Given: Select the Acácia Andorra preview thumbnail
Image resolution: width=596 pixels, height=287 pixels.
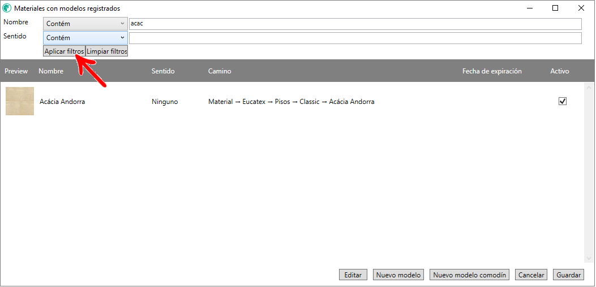Looking at the screenshot, I should click(x=20, y=101).
